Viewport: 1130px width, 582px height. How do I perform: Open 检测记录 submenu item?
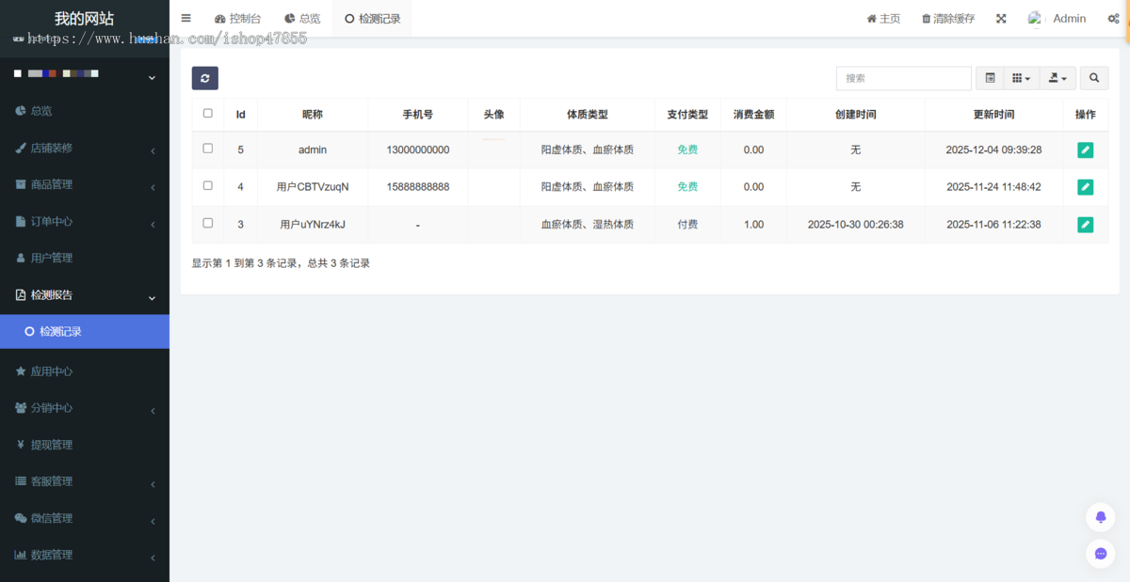point(85,332)
